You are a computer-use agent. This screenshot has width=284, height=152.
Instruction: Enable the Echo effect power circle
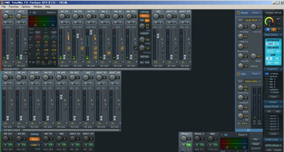[239, 74]
